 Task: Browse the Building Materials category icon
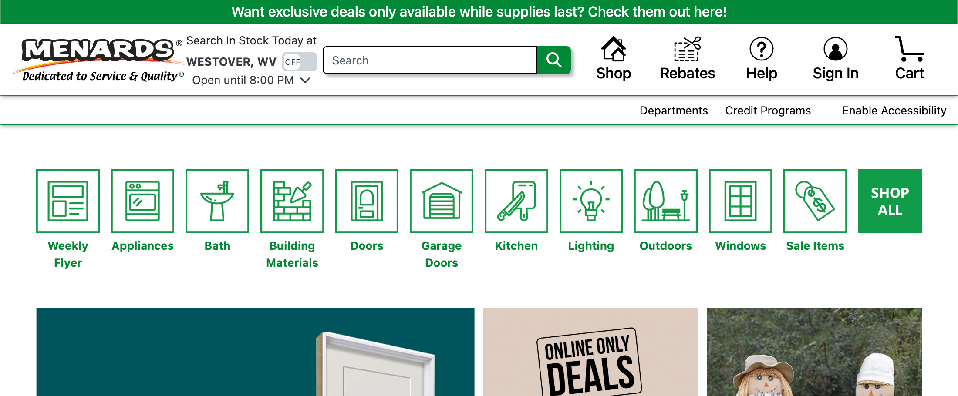(292, 201)
